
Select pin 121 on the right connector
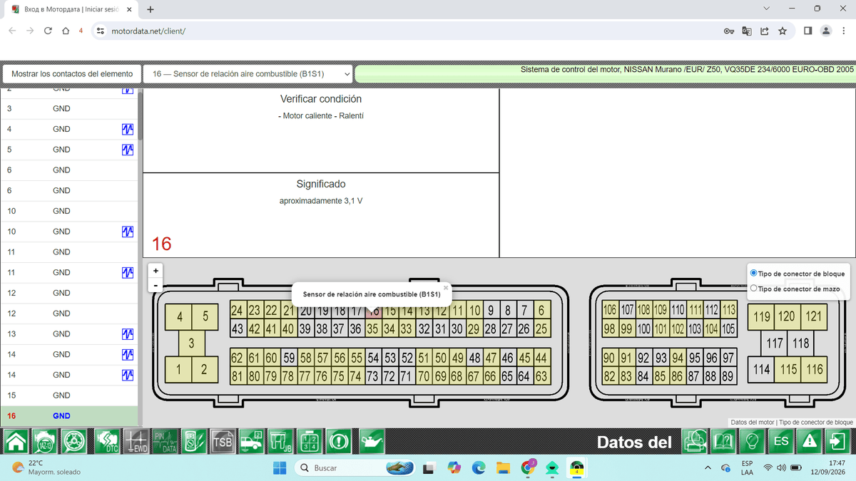point(813,316)
